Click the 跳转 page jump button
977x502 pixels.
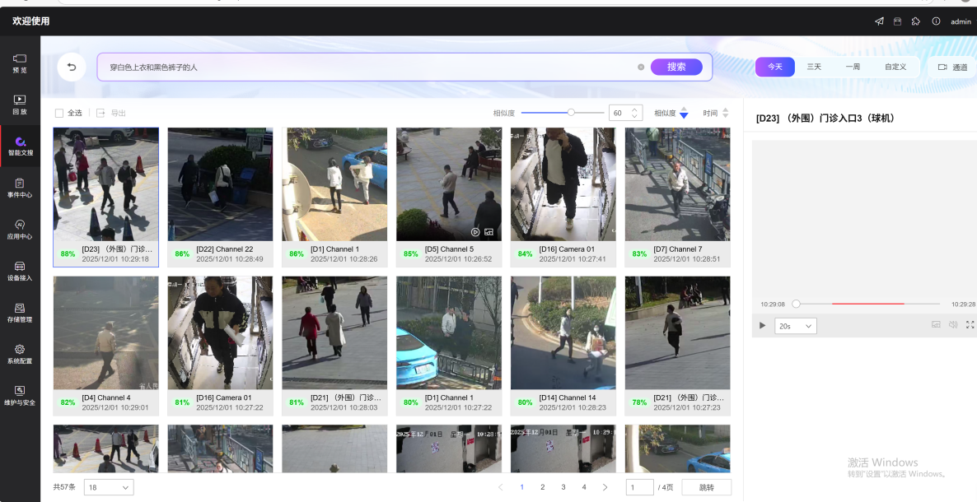coord(706,487)
